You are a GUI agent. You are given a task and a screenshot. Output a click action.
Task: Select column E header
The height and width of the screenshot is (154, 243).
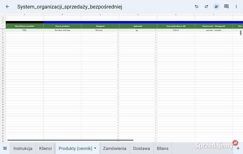(176, 14)
